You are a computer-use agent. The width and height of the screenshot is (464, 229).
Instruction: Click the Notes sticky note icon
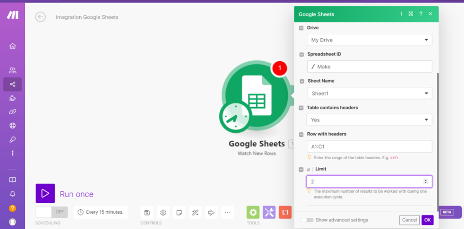(179, 212)
